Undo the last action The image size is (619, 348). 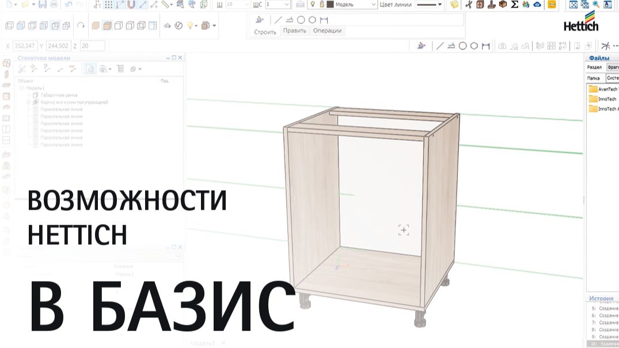69,5
